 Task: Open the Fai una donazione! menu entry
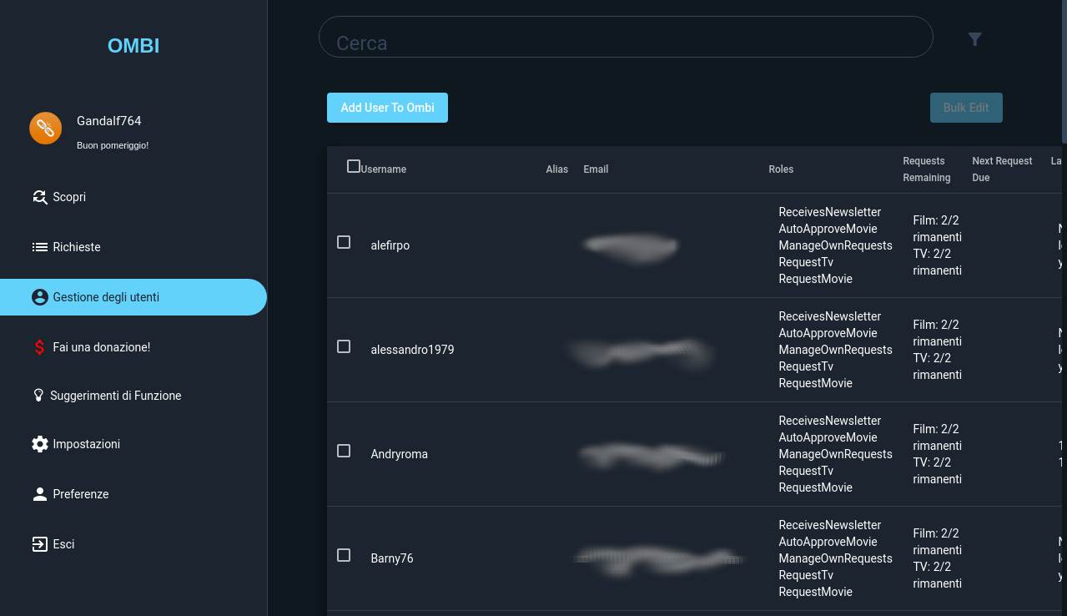101,347
